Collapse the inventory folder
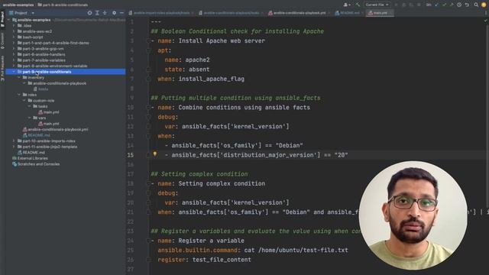The height and width of the screenshot is (275, 489). point(19,77)
